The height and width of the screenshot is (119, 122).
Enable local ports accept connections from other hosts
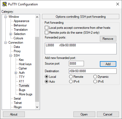46,28
